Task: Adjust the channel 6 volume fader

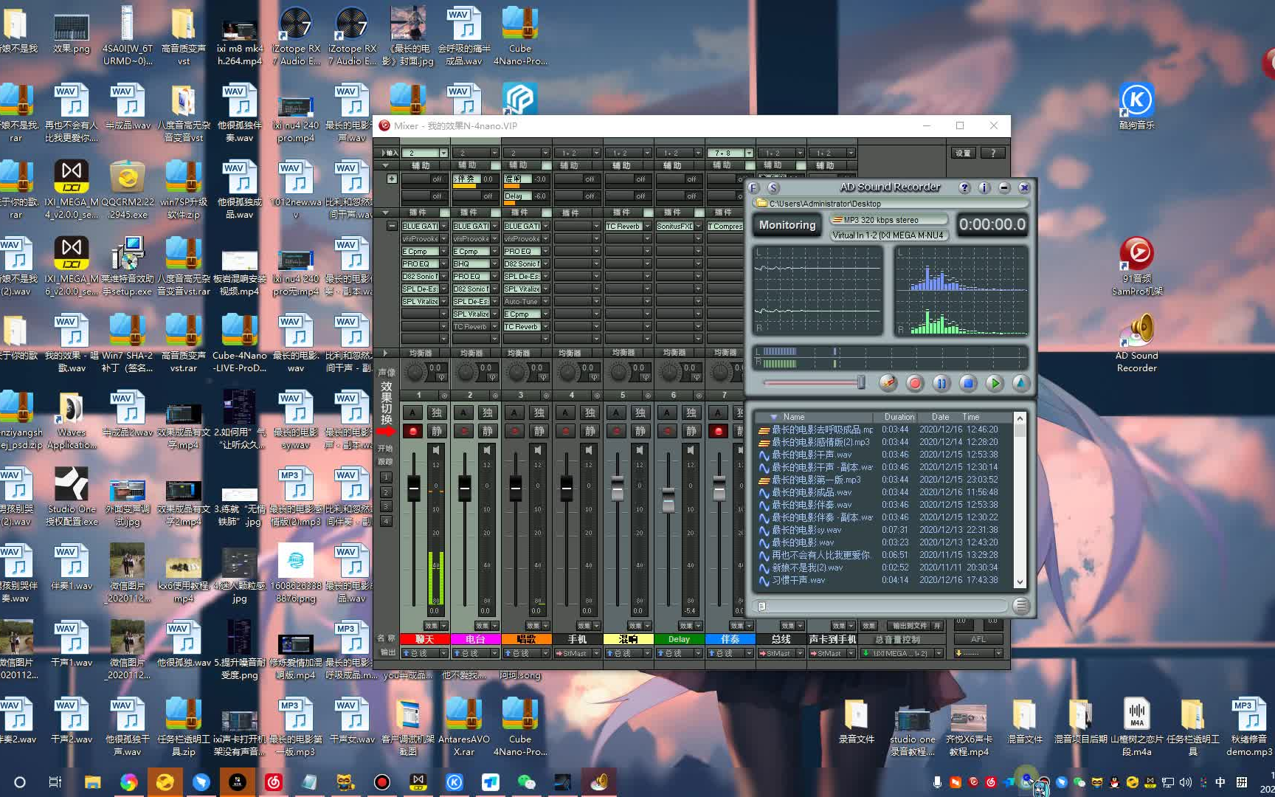Action: coord(668,500)
